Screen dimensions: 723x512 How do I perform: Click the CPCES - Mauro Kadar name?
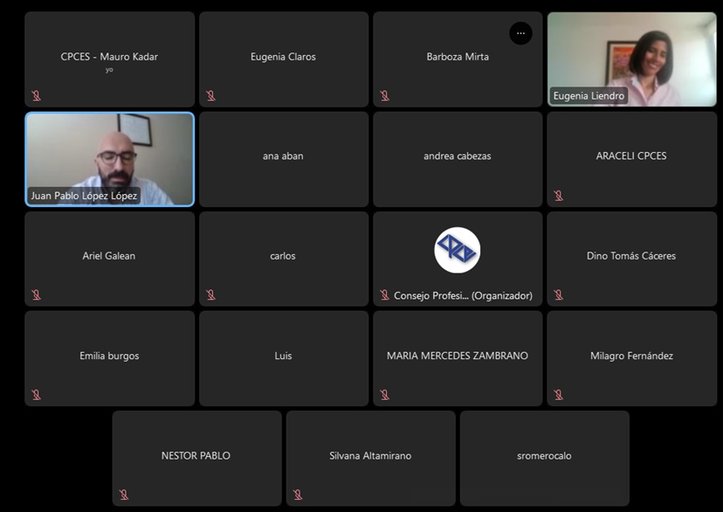coord(109,57)
